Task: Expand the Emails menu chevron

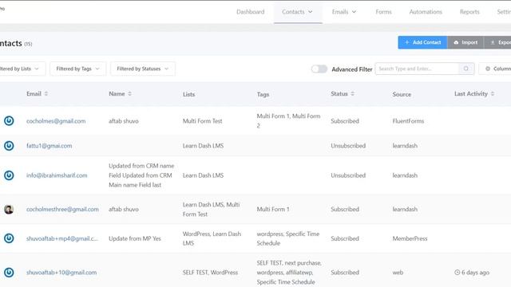Action: coord(354,12)
